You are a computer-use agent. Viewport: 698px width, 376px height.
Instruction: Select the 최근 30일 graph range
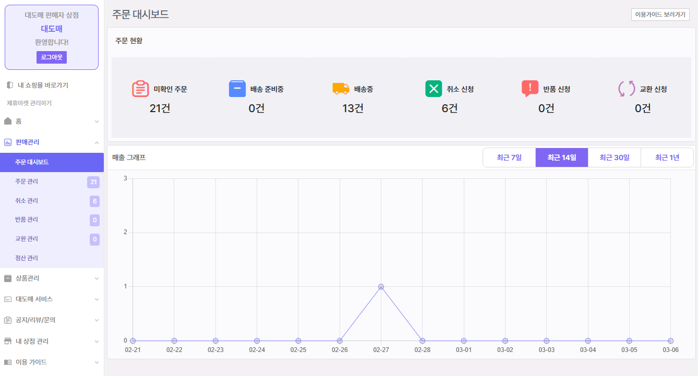tap(614, 157)
